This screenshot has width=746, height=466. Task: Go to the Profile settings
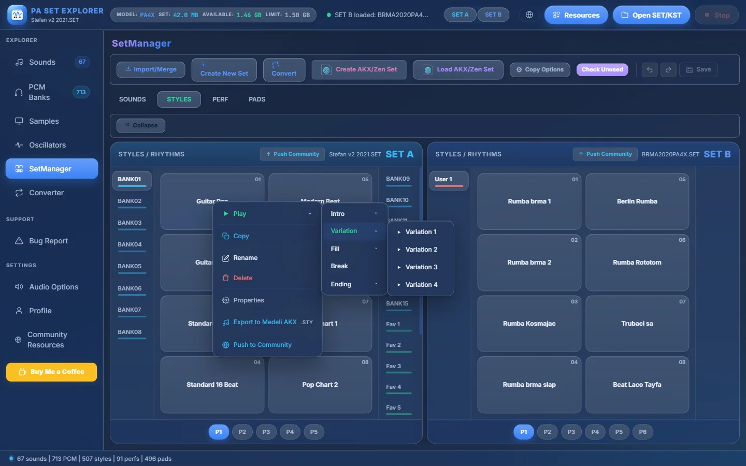pyautogui.click(x=52, y=311)
